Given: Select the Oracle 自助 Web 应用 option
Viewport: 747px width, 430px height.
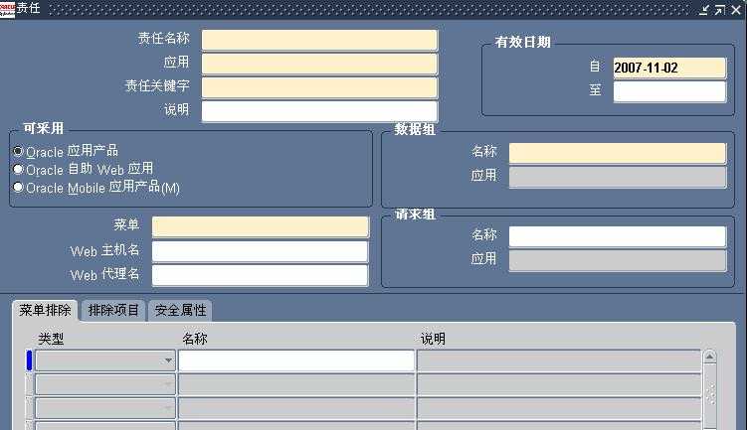Looking at the screenshot, I should pyautogui.click(x=18, y=170).
